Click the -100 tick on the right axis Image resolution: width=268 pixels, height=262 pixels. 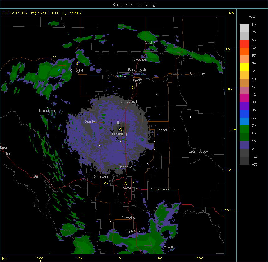click(x=227, y=210)
